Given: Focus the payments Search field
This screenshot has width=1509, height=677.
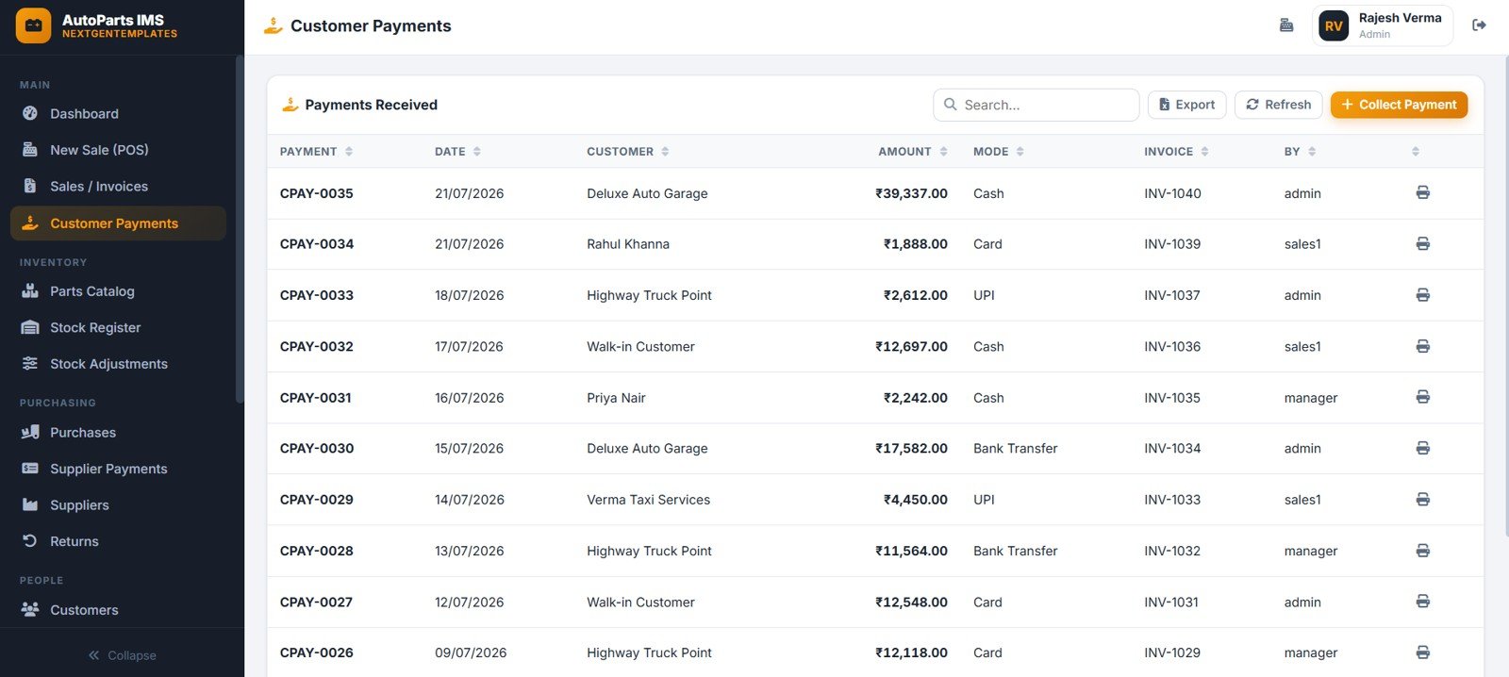Looking at the screenshot, I should pos(1036,105).
